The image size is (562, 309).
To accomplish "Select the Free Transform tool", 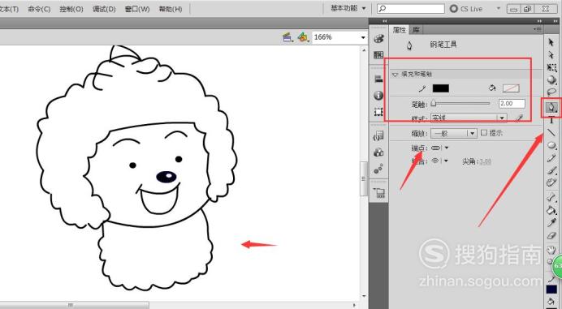I will coord(551,67).
